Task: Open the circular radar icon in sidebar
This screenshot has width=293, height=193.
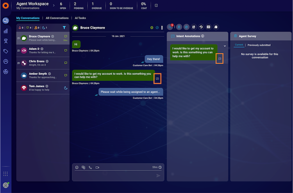Action: point(5,71)
